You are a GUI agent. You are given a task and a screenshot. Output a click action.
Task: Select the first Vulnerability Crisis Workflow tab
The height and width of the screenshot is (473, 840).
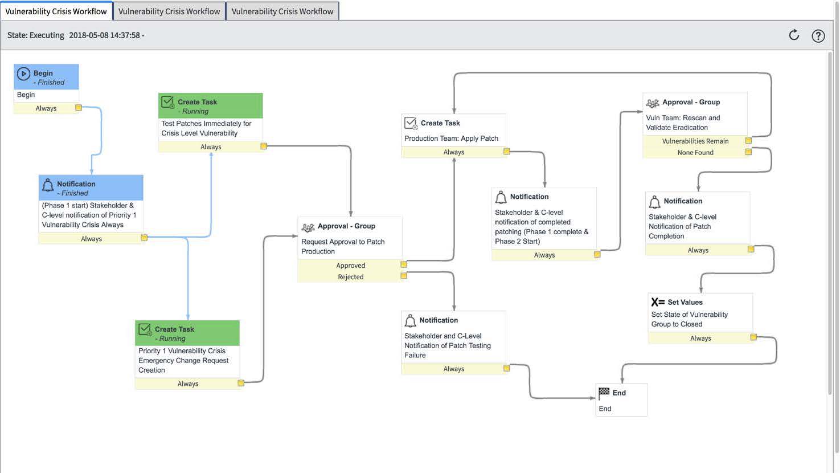coord(56,11)
